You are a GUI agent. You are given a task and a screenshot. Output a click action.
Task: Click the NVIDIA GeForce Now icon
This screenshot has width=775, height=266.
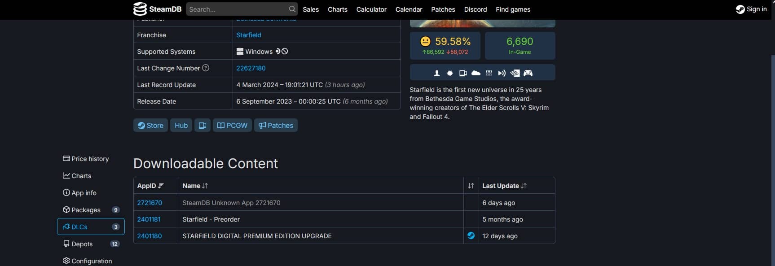pyautogui.click(x=515, y=73)
